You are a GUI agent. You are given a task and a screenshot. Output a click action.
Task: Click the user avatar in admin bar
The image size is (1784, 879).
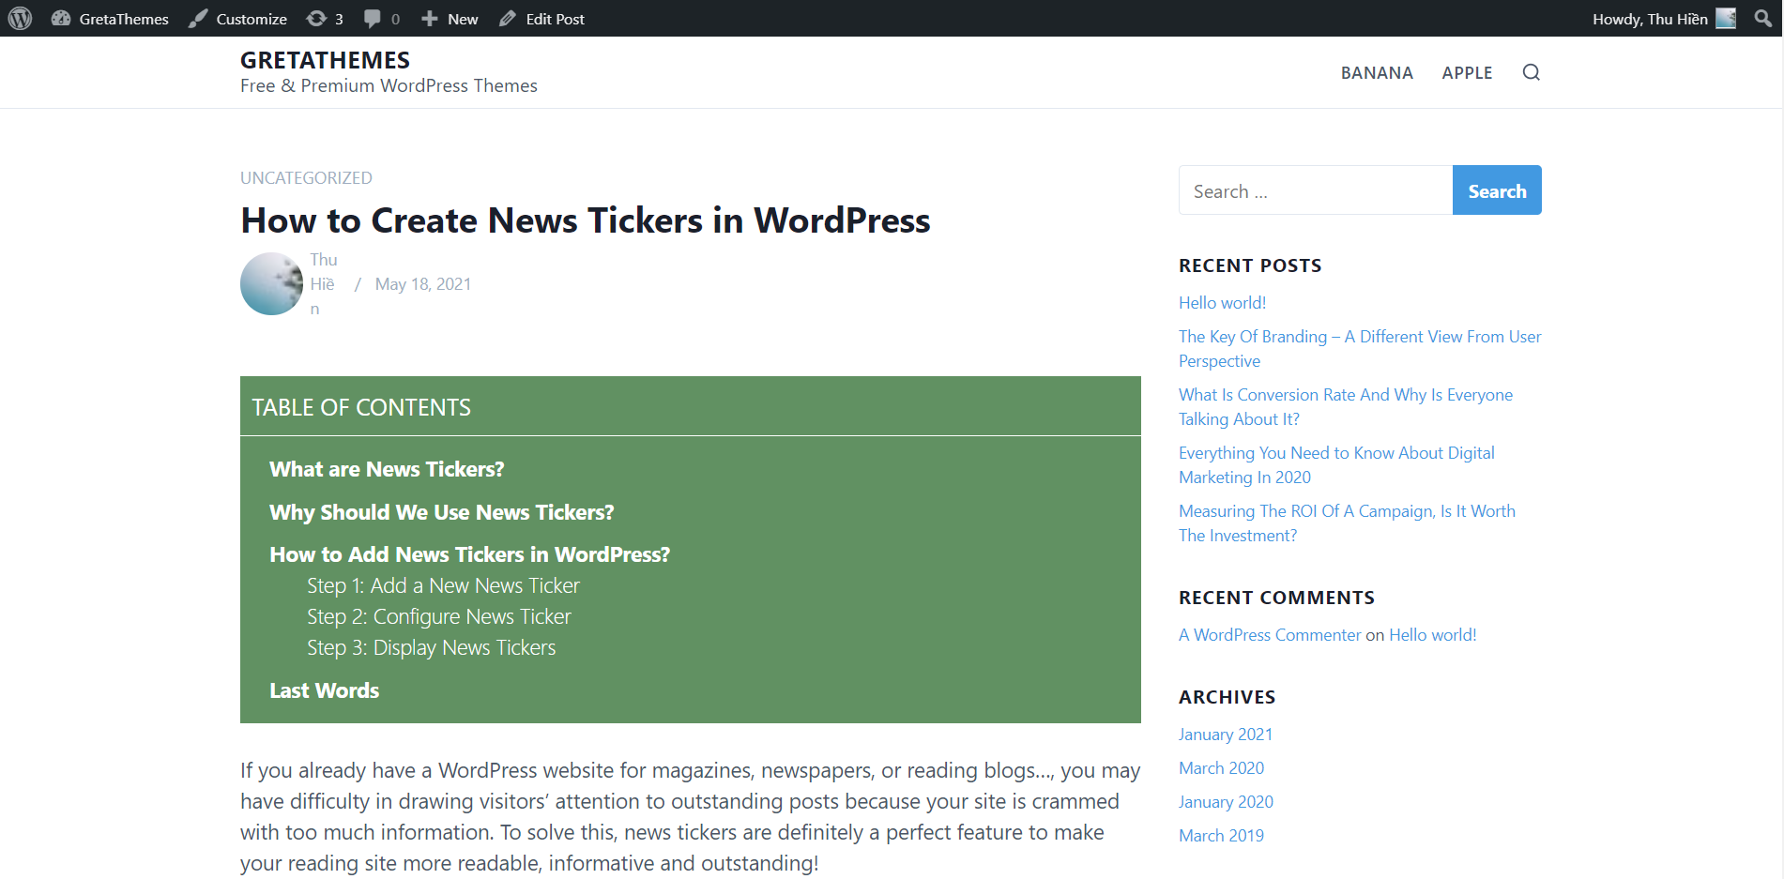1726,19
